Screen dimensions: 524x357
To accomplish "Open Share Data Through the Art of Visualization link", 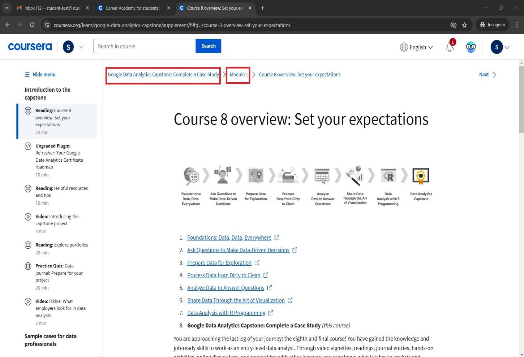I will 236,300.
